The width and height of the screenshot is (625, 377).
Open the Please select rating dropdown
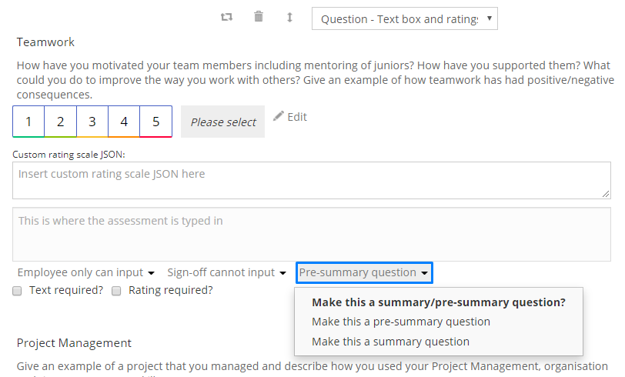pos(222,122)
